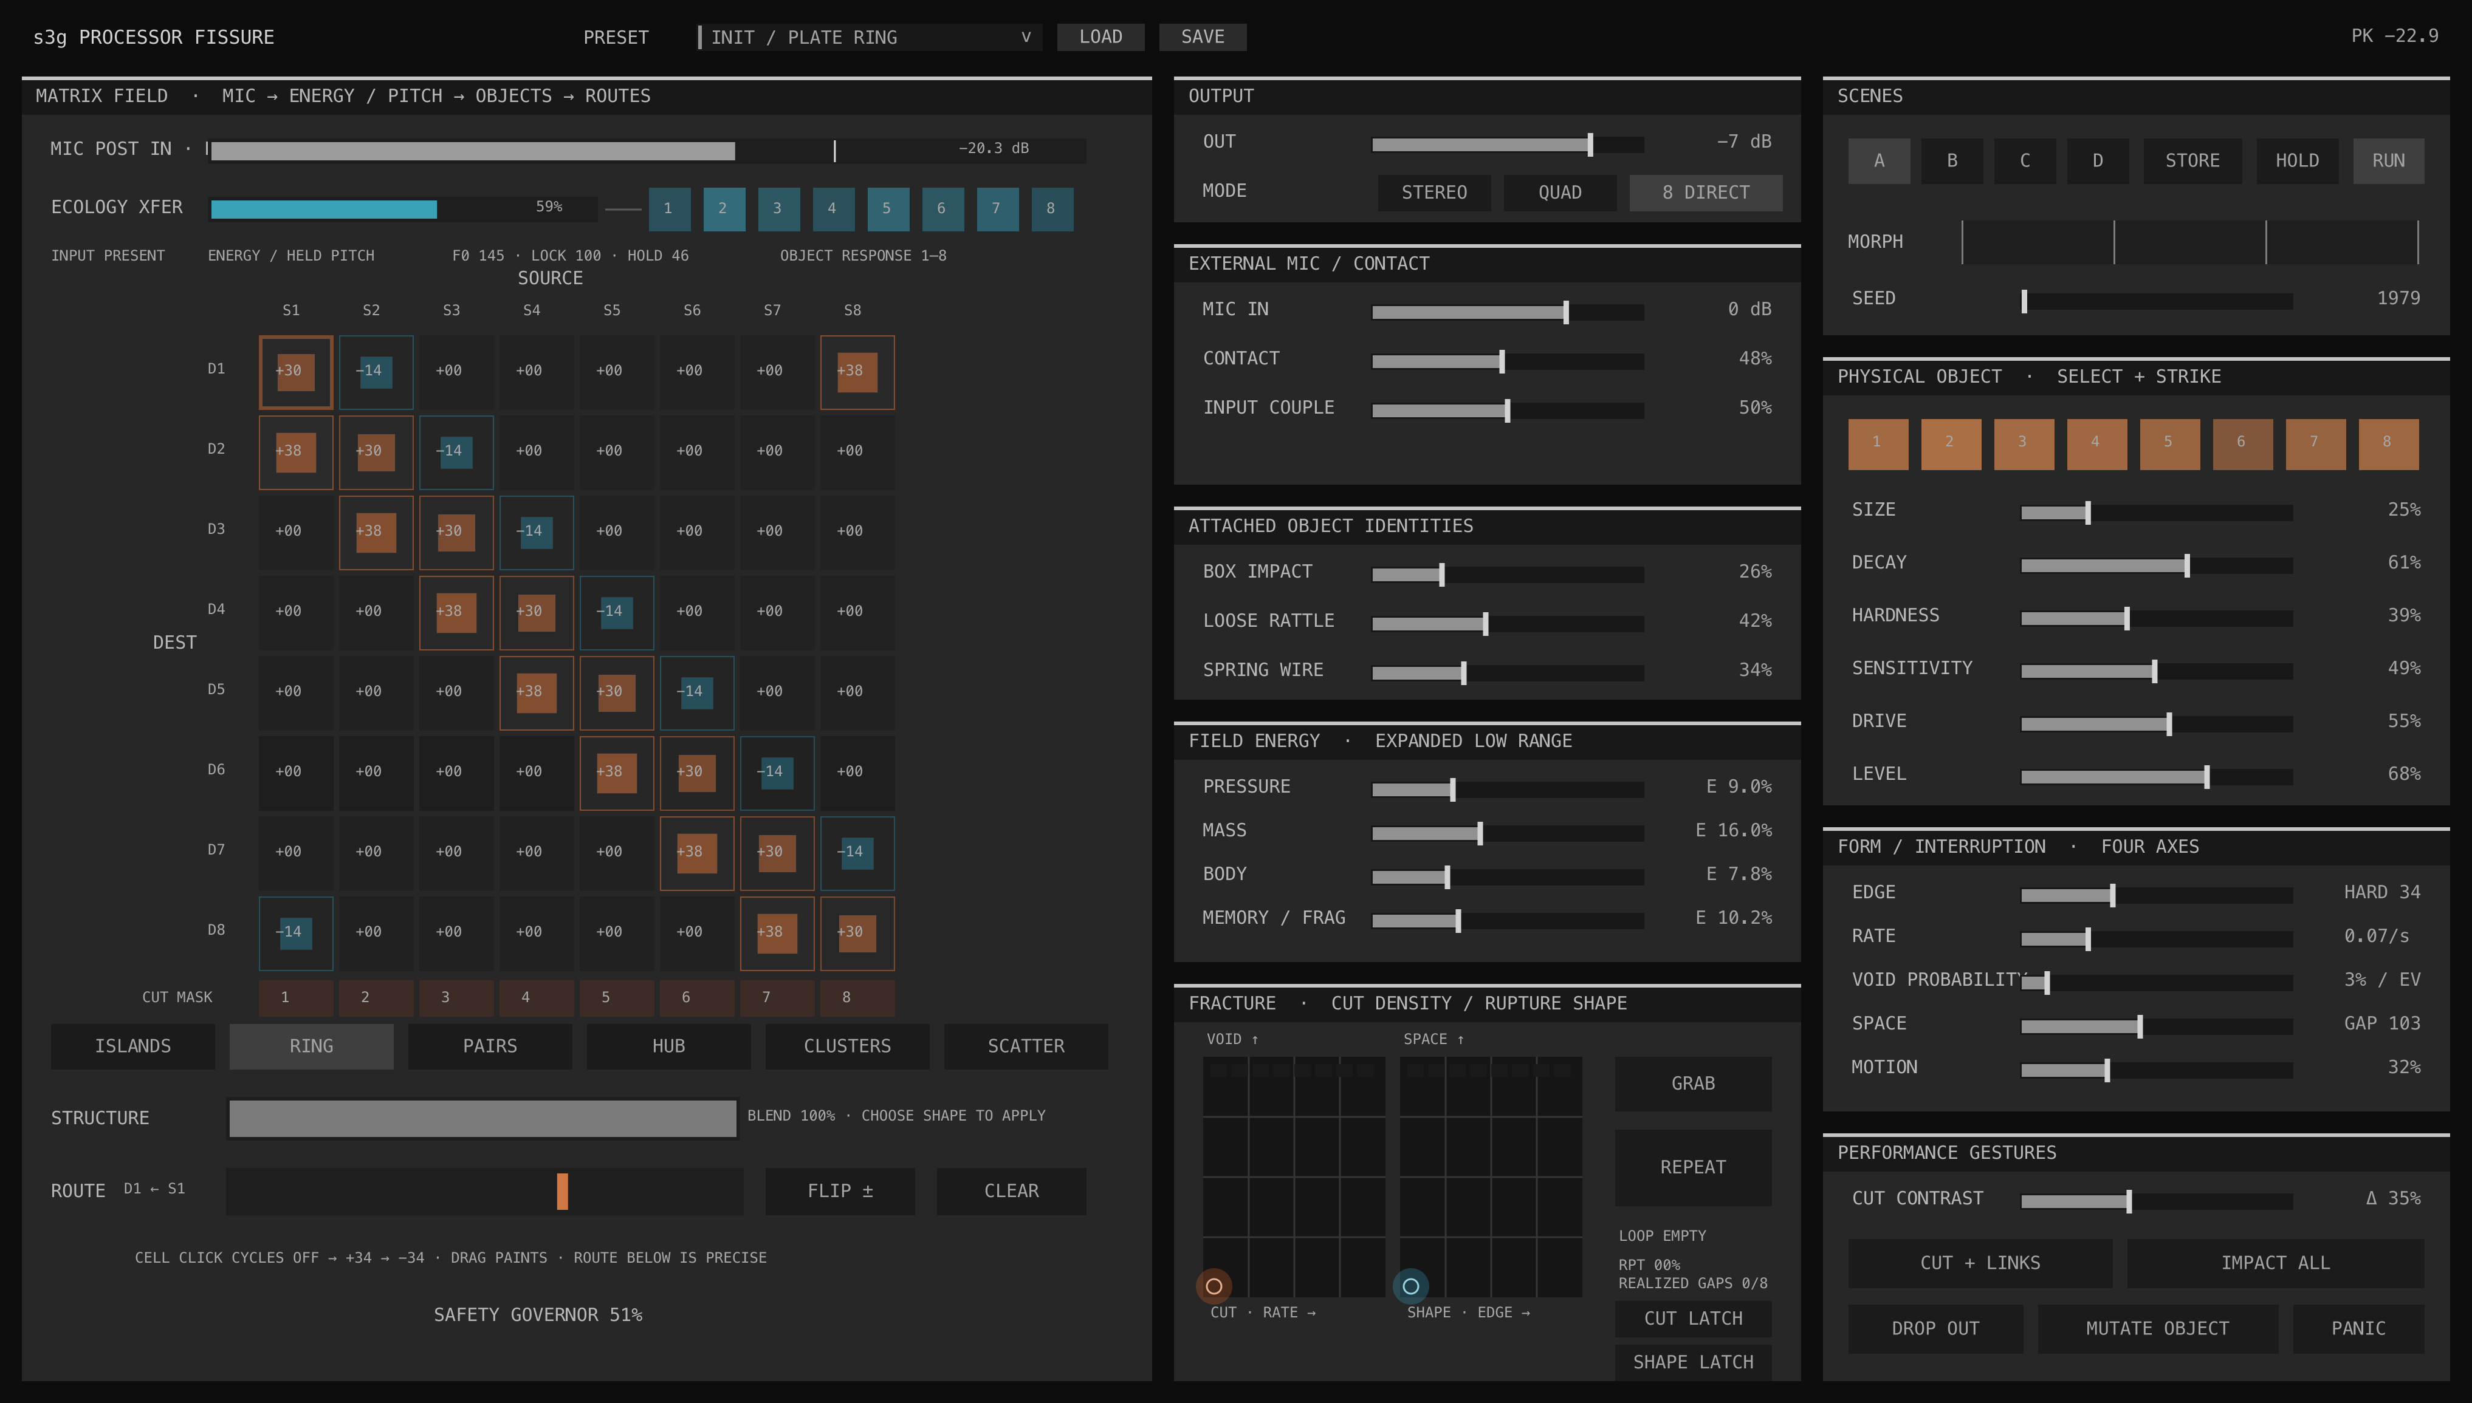This screenshot has height=1403, width=2472.
Task: Toggle matrix cell D8 S8 showing +30
Action: pos(857,933)
